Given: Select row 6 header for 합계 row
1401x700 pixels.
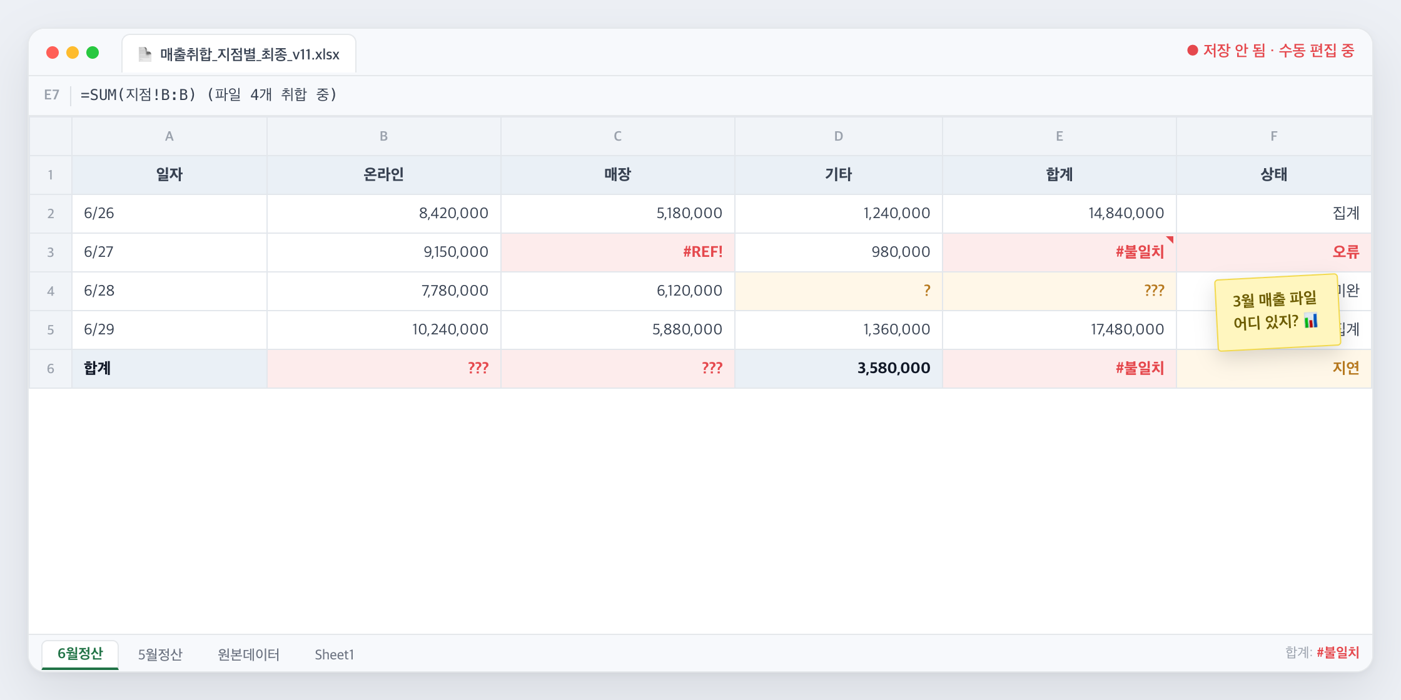Looking at the screenshot, I should 51,368.
